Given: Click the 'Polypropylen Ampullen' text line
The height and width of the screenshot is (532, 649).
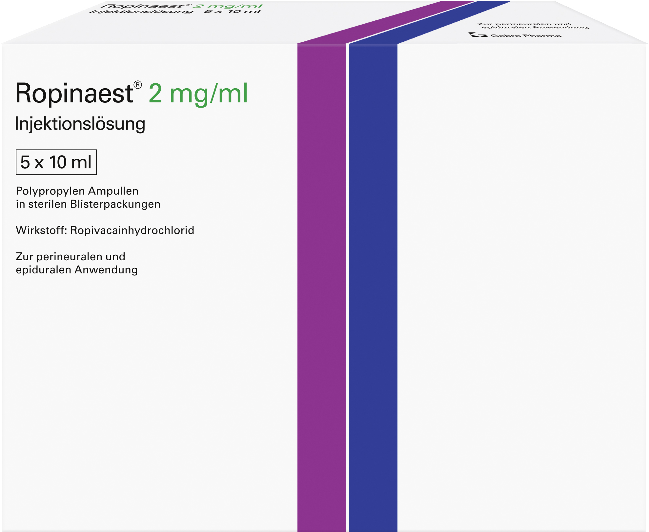Looking at the screenshot, I should (77, 191).
